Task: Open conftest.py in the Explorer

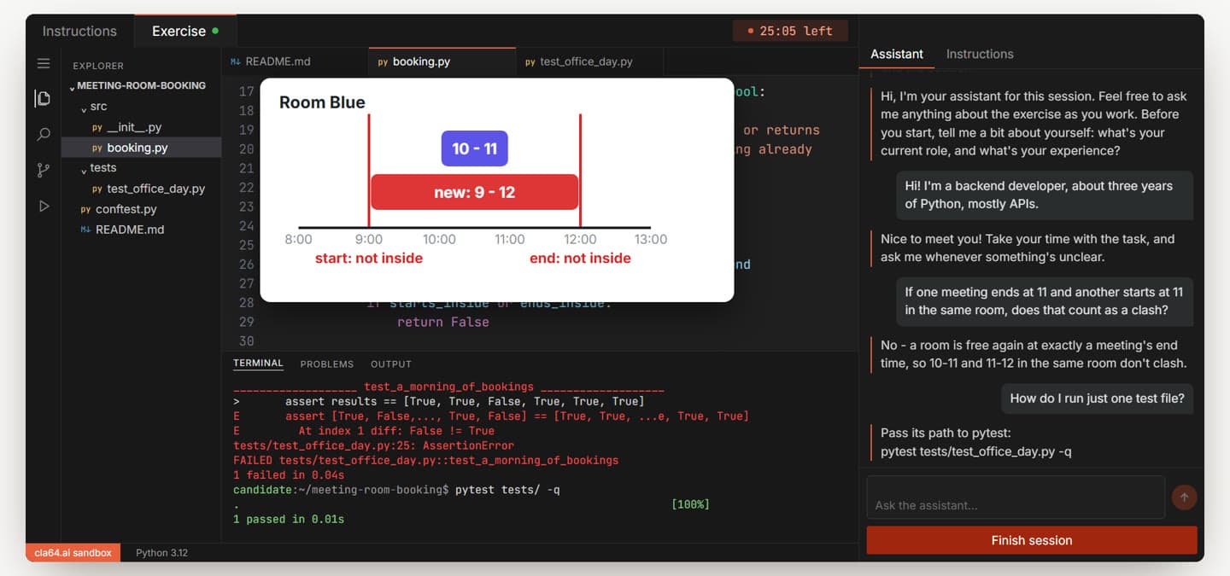Action: 141,209
